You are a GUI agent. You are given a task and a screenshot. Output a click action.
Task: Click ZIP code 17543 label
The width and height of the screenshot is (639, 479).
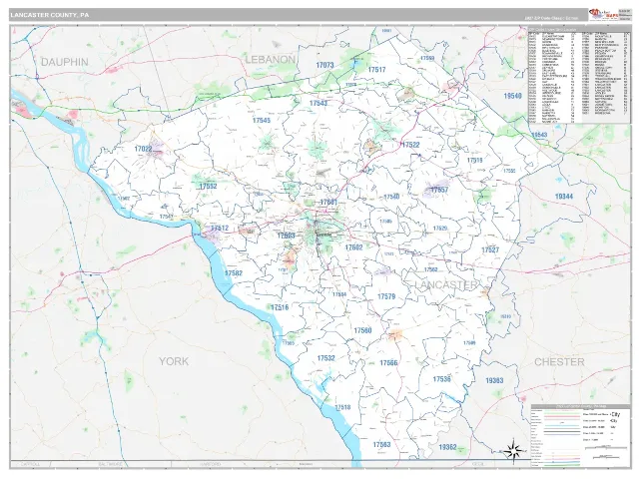[x=319, y=104]
